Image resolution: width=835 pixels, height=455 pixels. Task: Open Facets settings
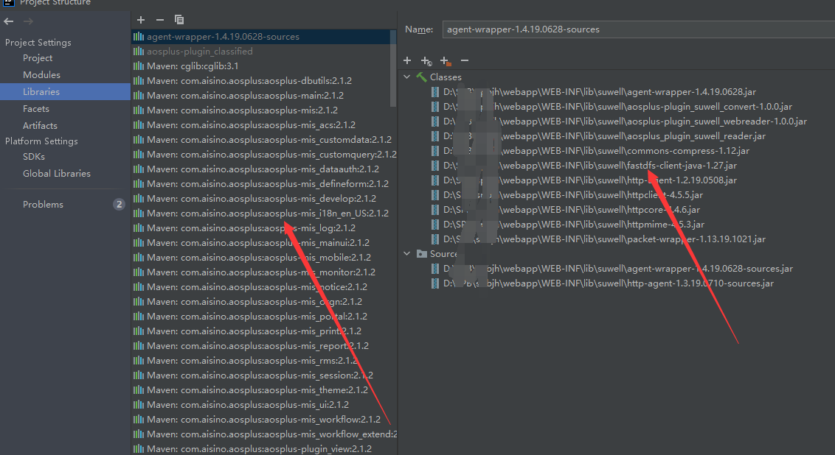point(35,108)
